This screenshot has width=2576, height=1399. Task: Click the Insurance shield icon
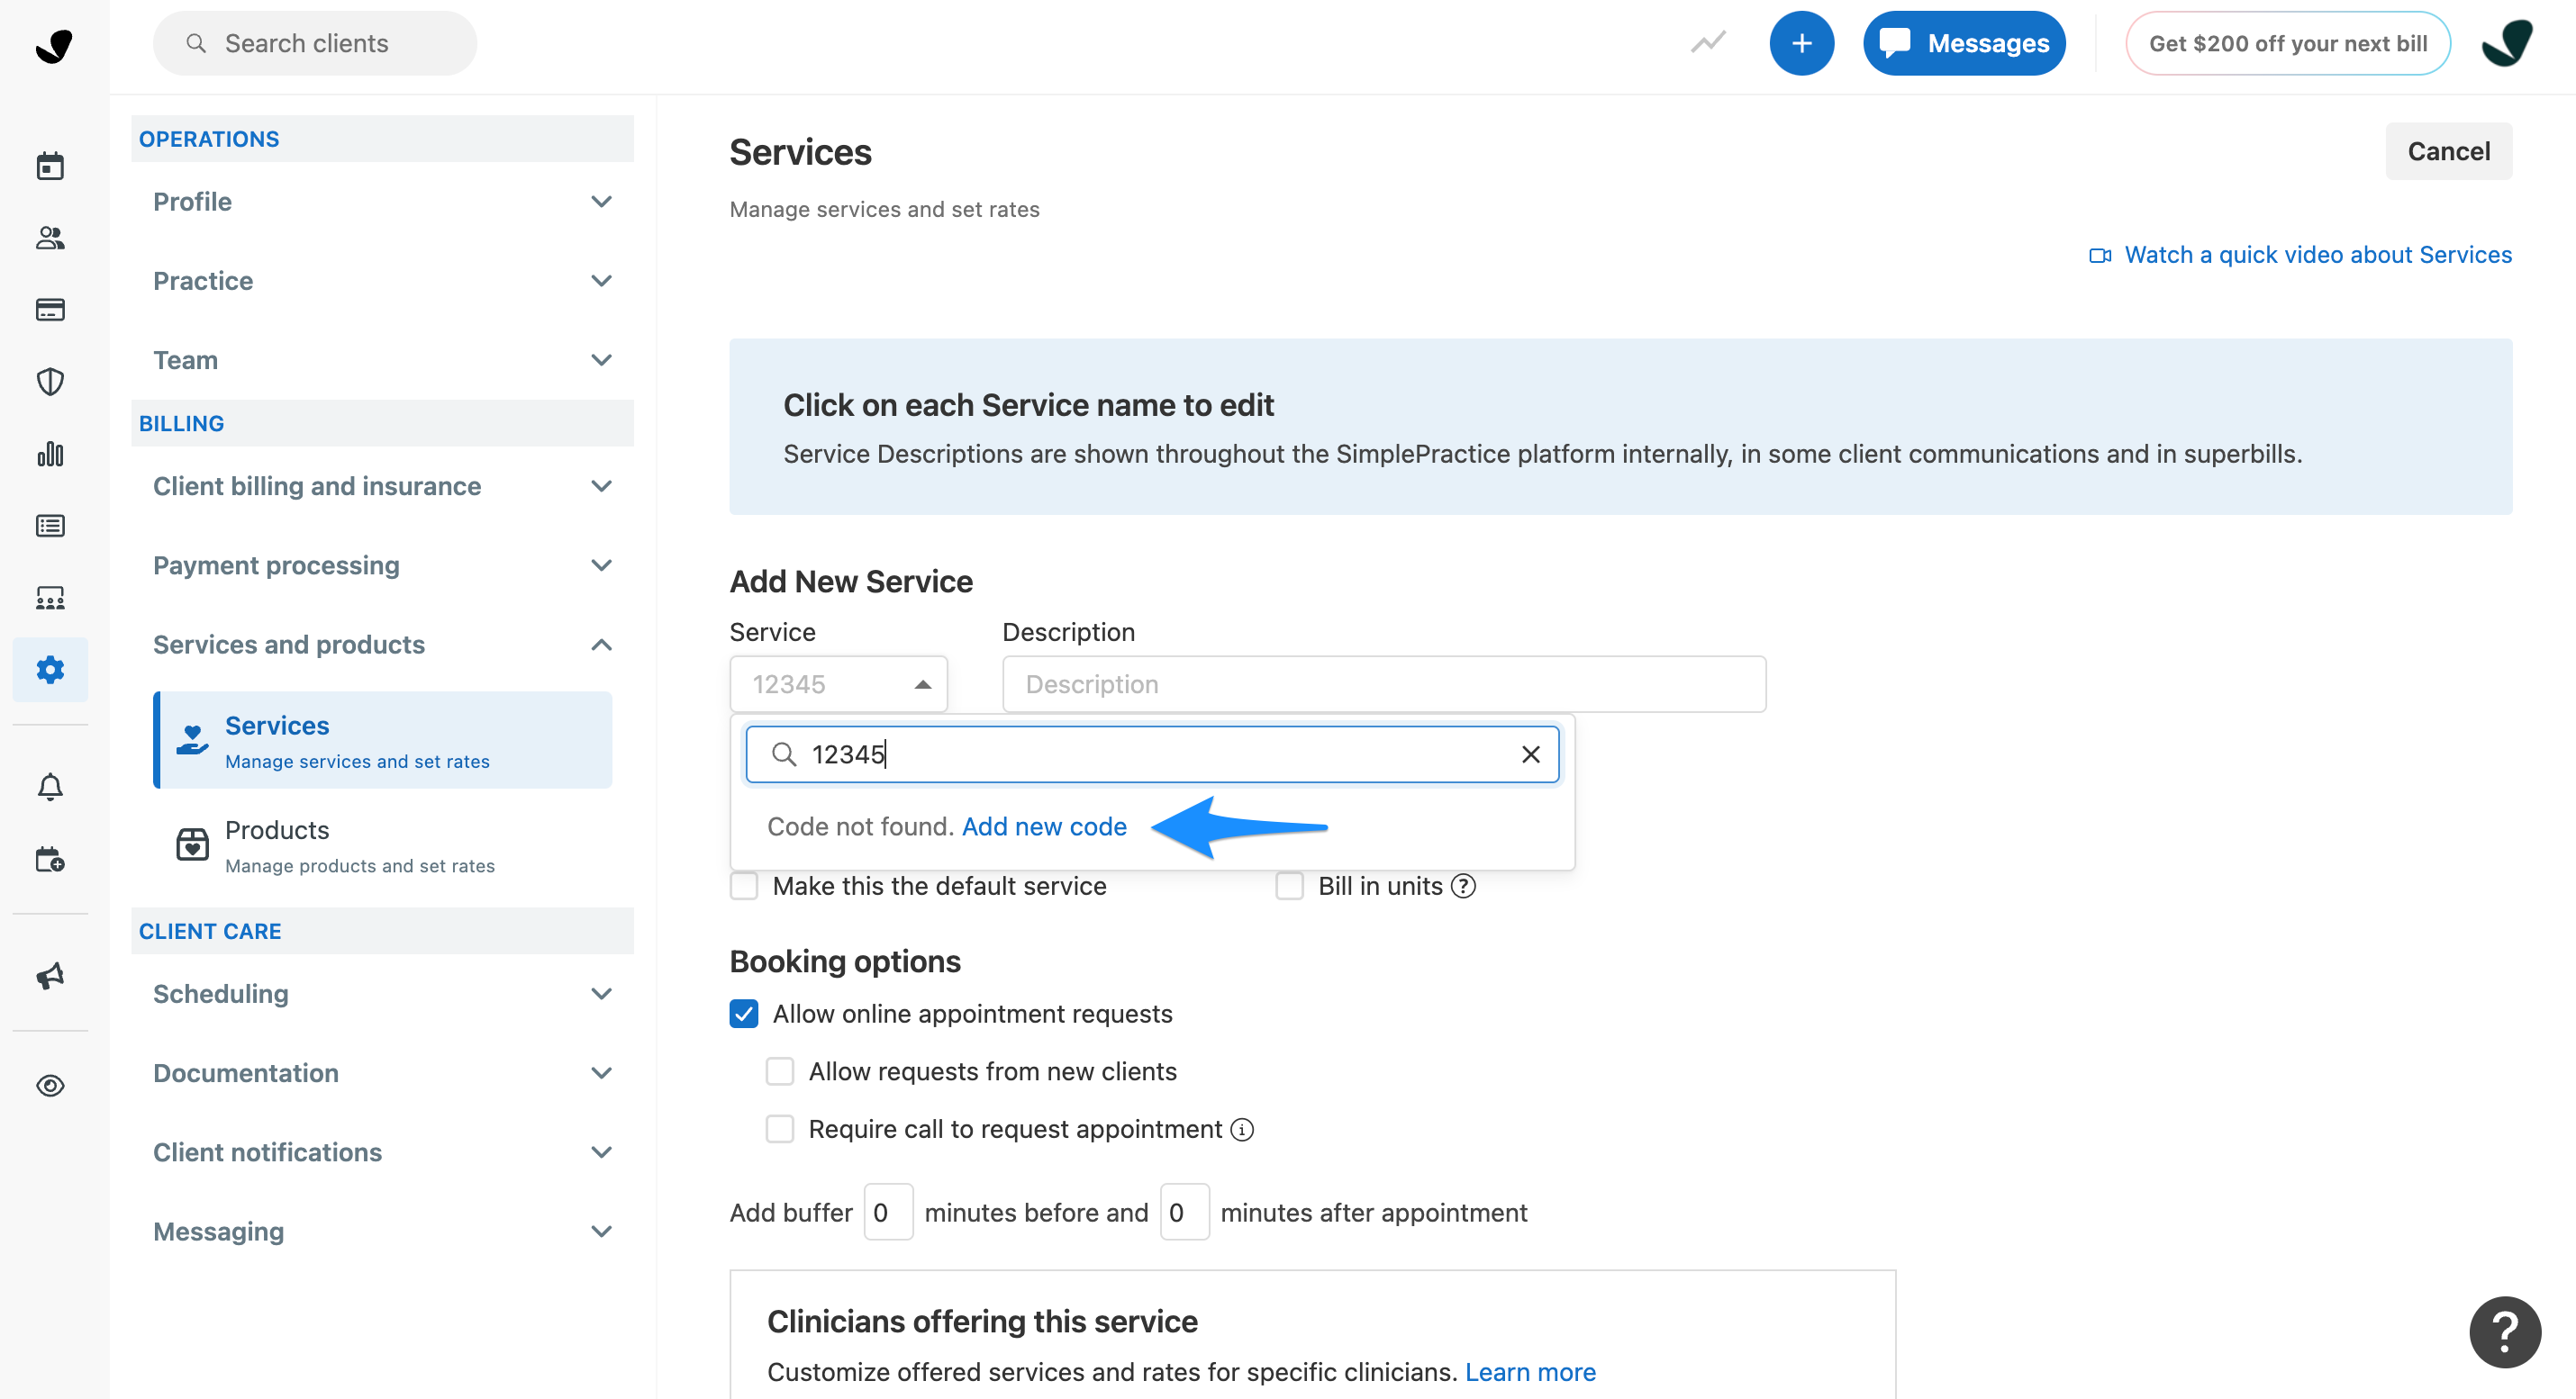[x=50, y=381]
